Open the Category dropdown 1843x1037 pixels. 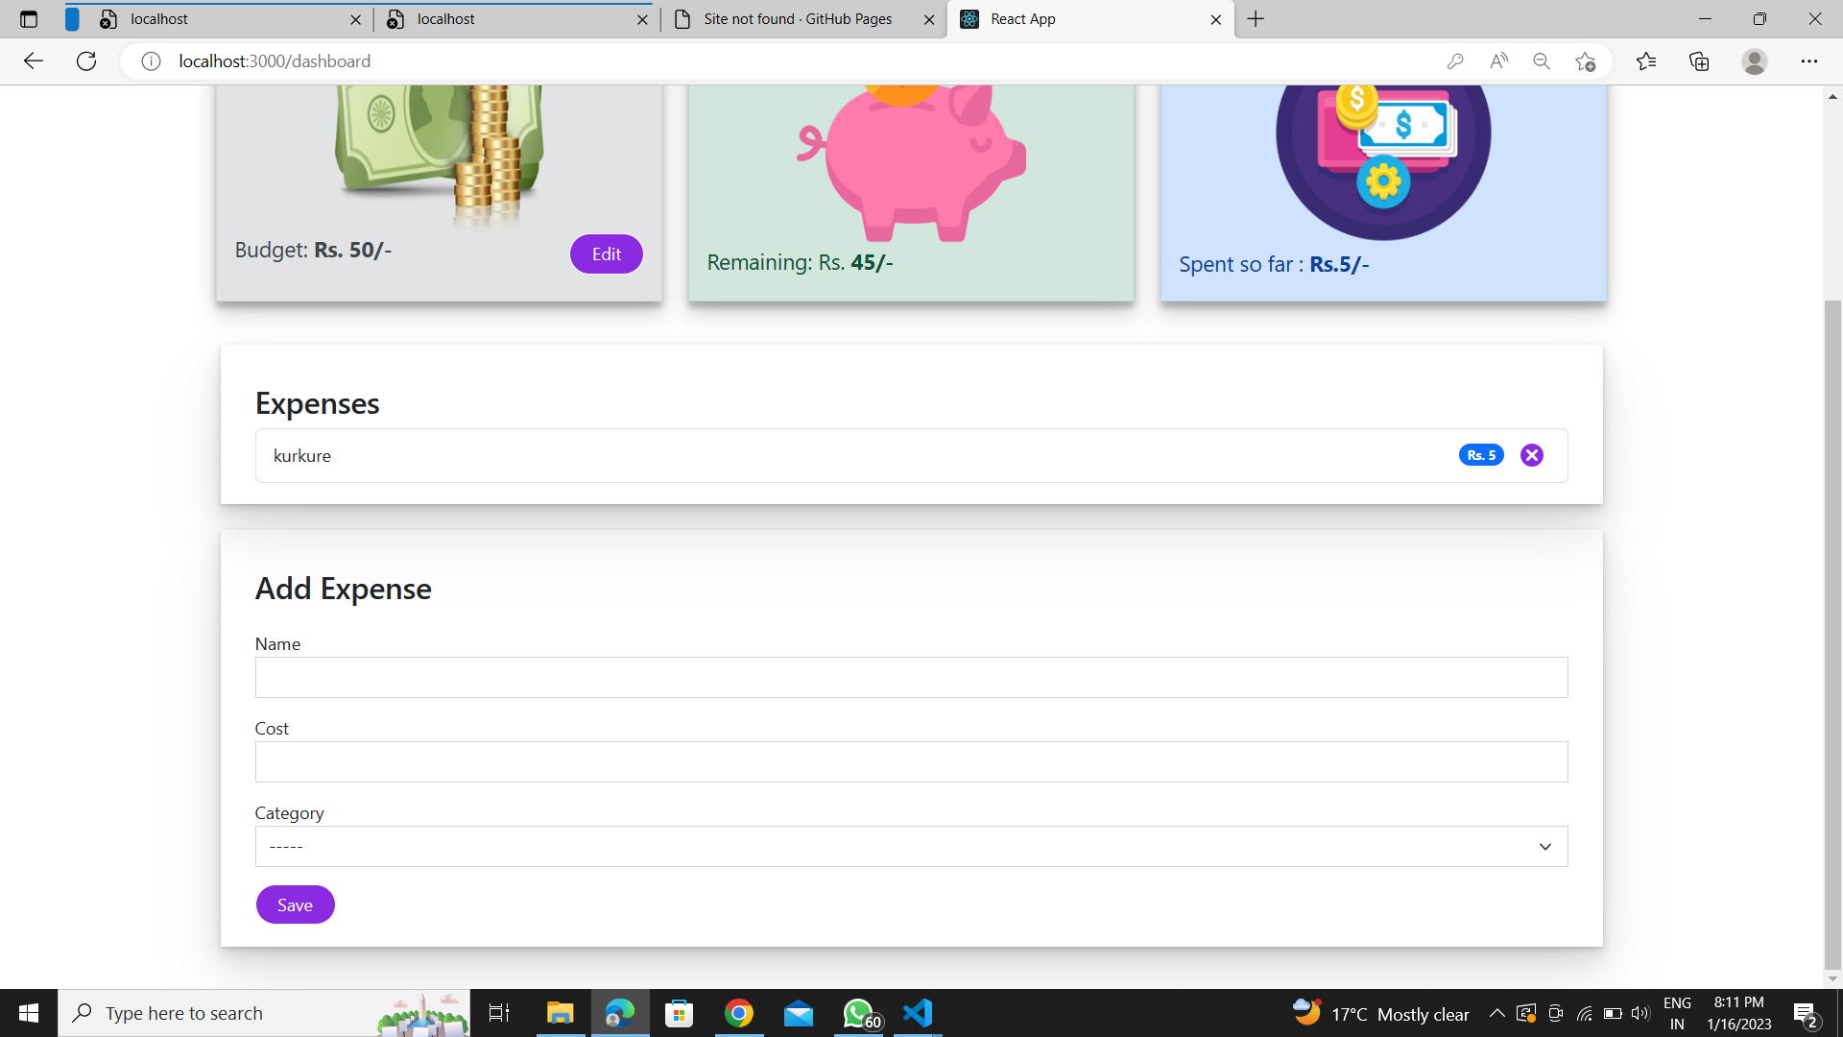(x=911, y=847)
